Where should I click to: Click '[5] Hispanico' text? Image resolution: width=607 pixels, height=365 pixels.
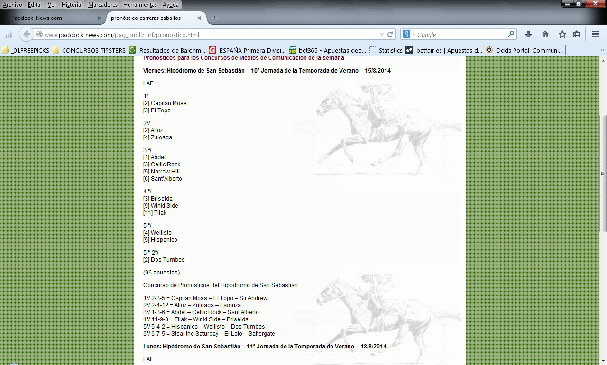(160, 240)
